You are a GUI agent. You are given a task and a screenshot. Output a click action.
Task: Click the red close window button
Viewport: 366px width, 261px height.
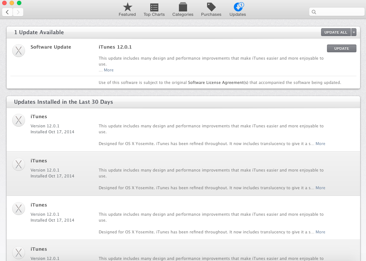[4, 3]
